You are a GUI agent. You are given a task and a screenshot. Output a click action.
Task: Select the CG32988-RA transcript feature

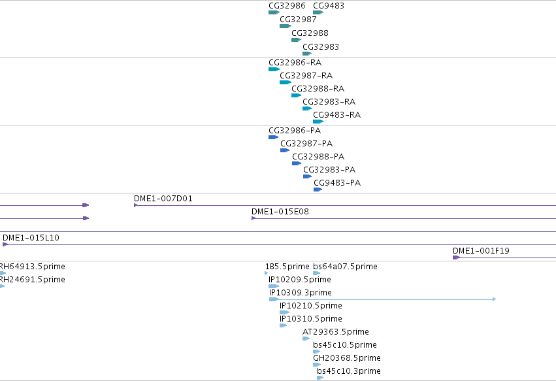click(297, 95)
